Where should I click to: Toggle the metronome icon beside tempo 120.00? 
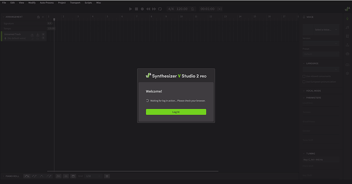point(192,9)
